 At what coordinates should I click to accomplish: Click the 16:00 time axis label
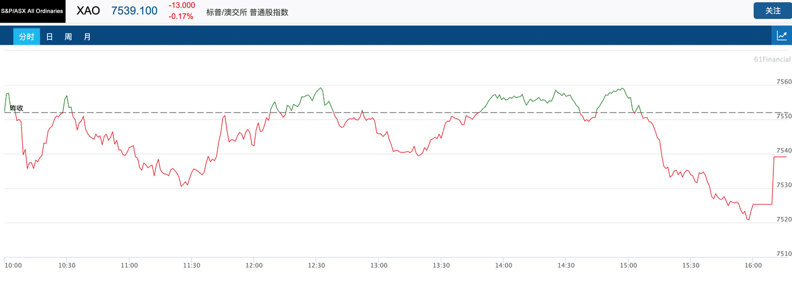click(753, 265)
